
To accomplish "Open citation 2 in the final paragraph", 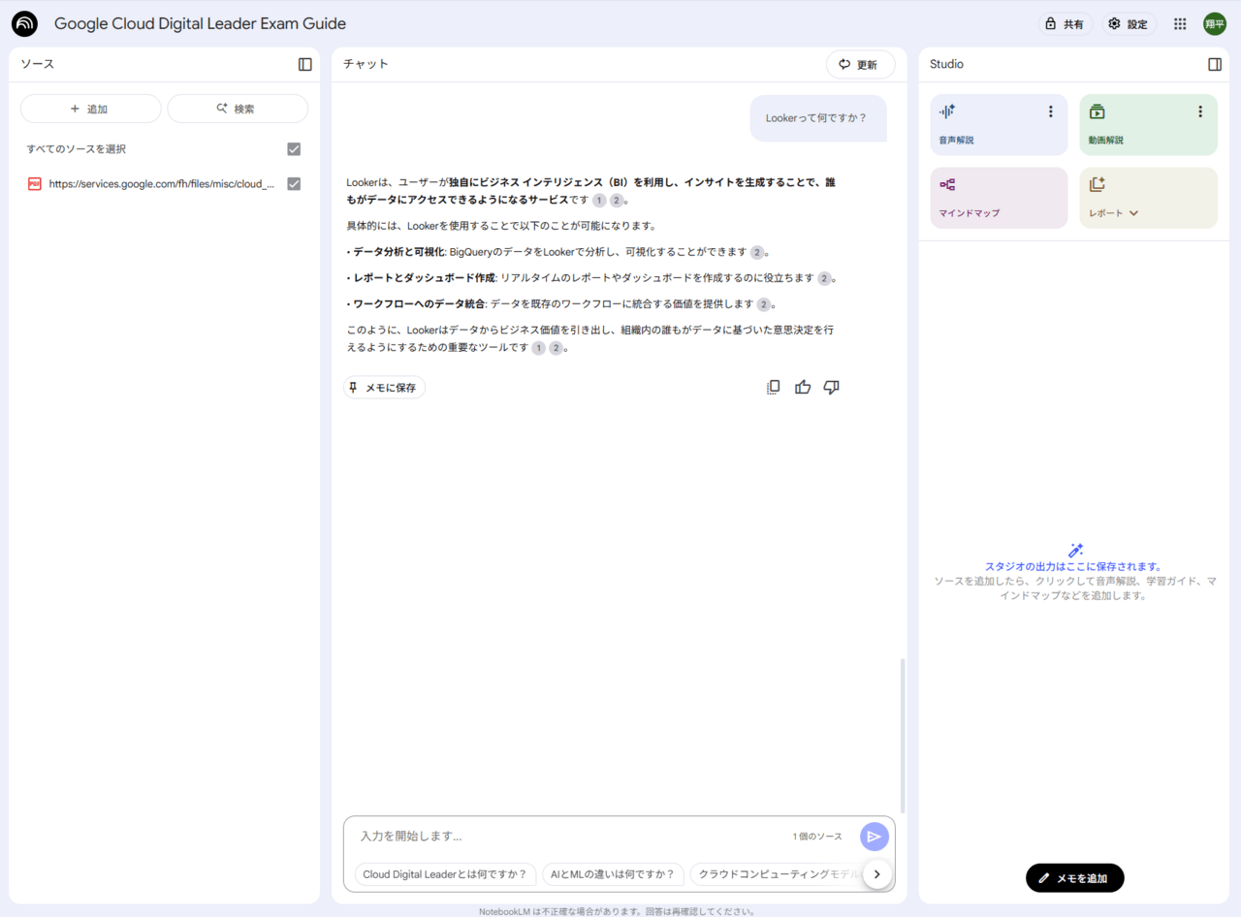I will 556,348.
